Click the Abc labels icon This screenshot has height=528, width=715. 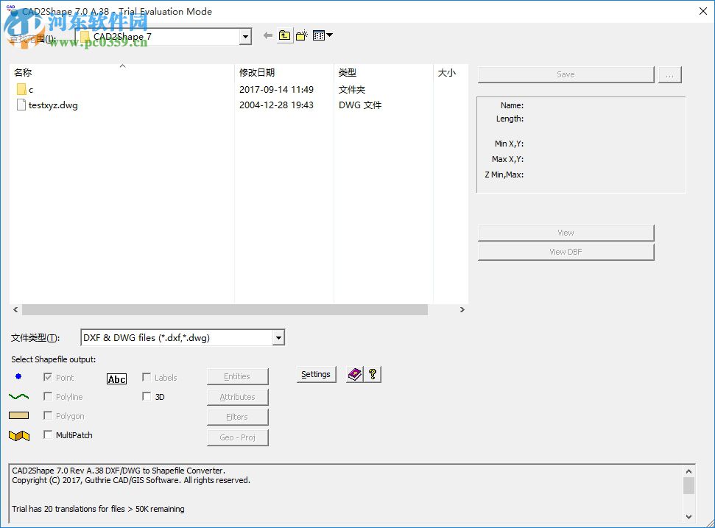pyautogui.click(x=116, y=378)
